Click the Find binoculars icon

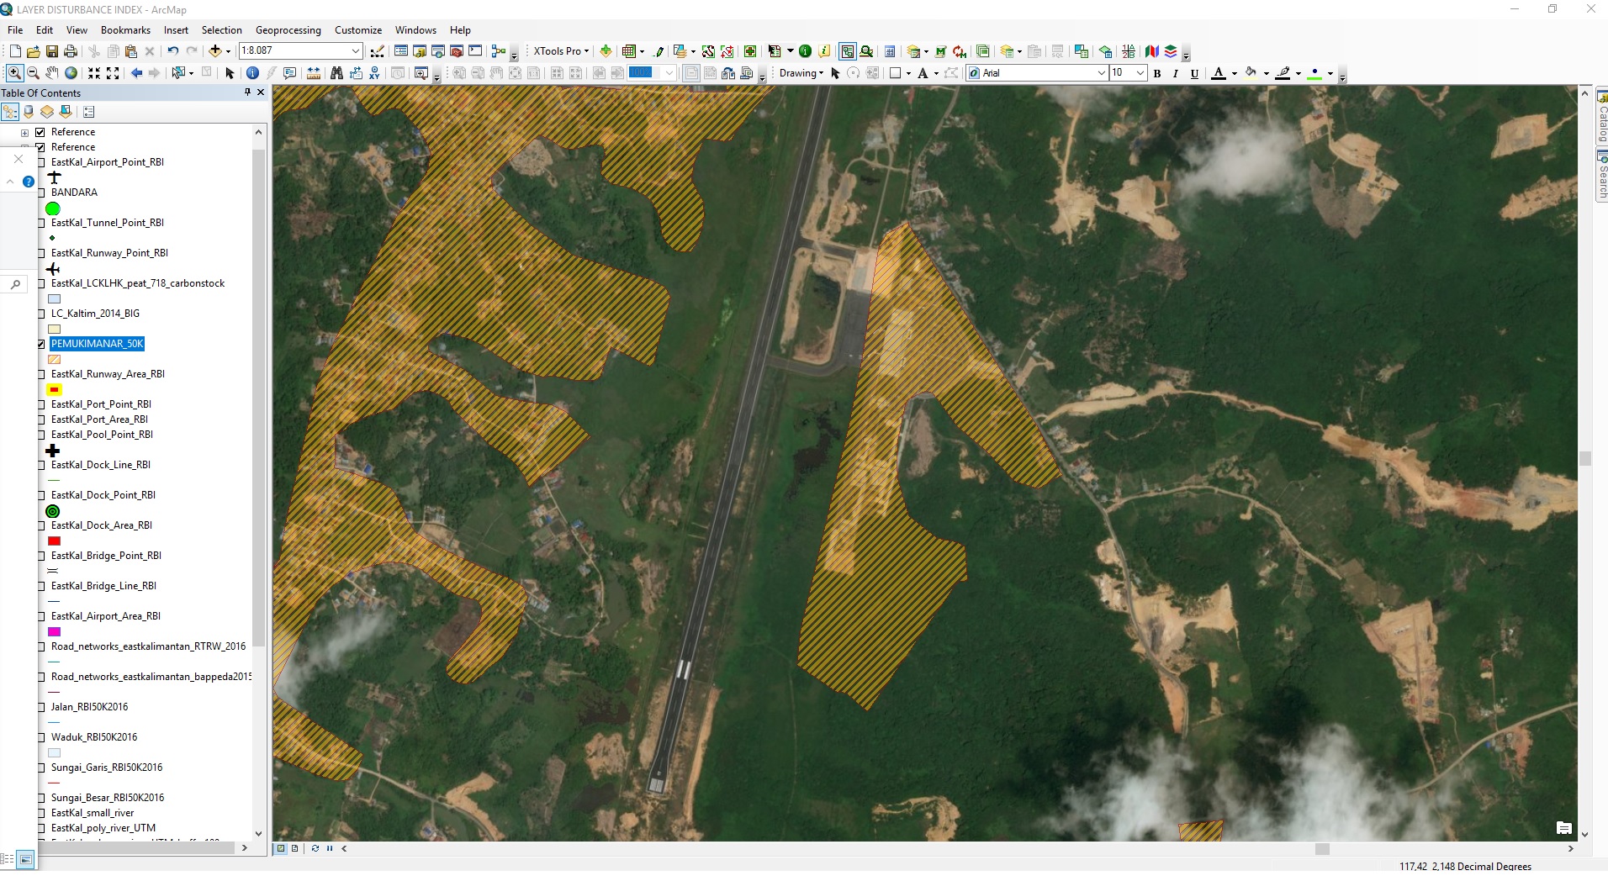pos(336,73)
